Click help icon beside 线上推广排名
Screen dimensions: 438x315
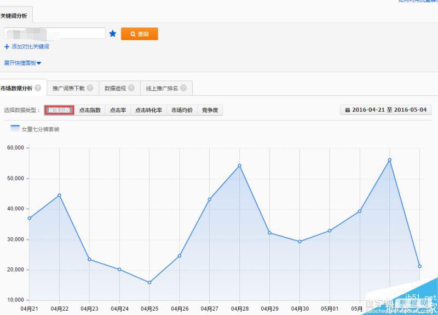[183, 88]
